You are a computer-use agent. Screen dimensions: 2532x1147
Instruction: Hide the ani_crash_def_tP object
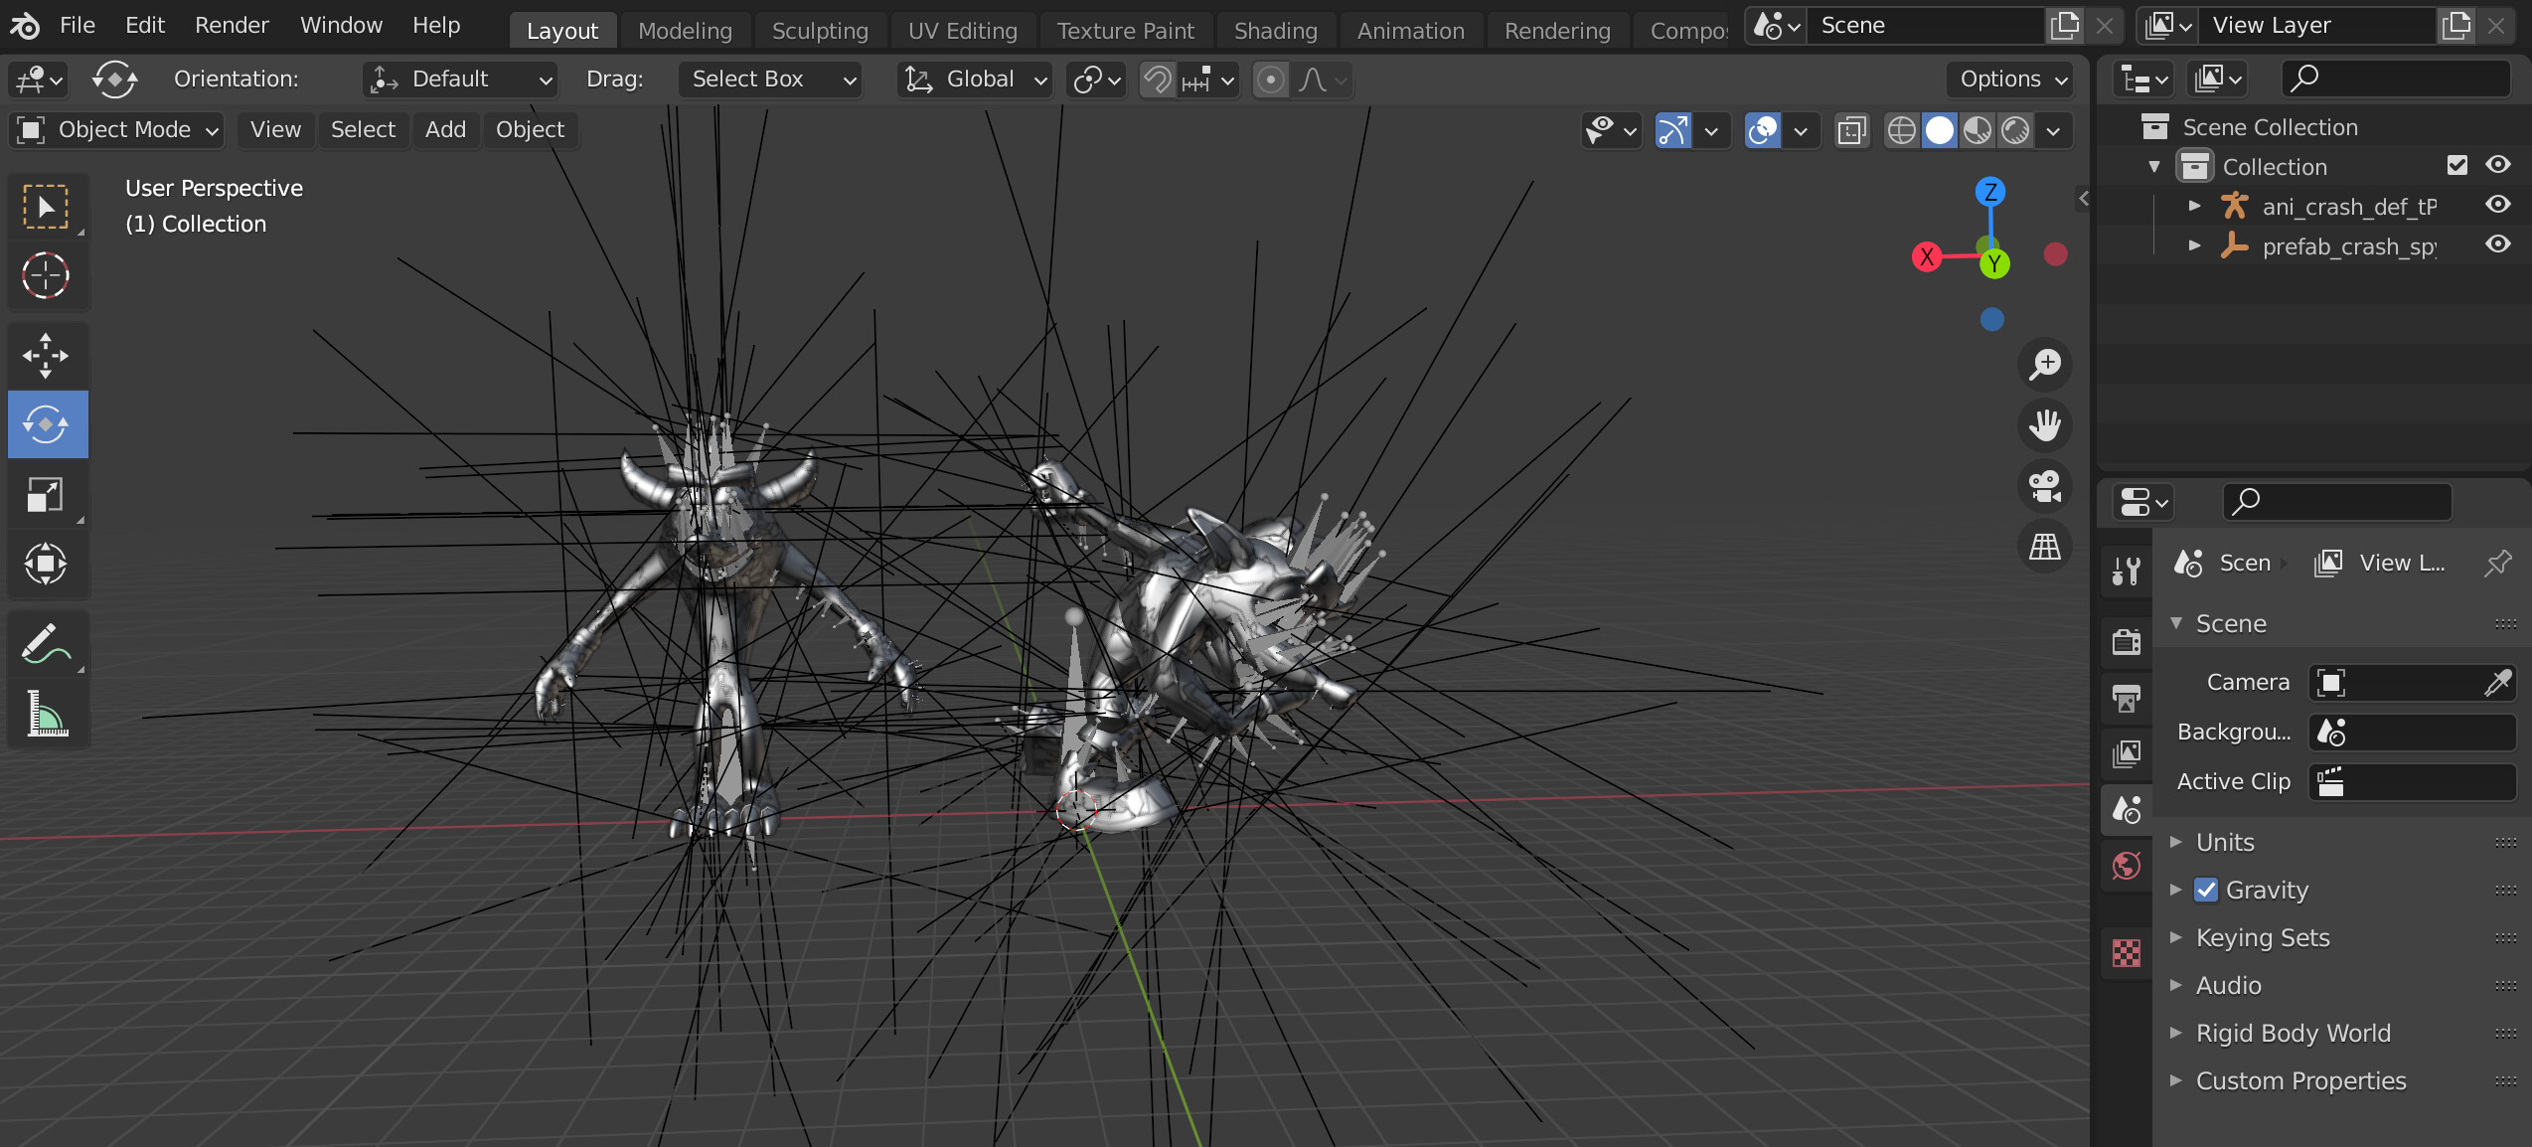click(x=2498, y=205)
